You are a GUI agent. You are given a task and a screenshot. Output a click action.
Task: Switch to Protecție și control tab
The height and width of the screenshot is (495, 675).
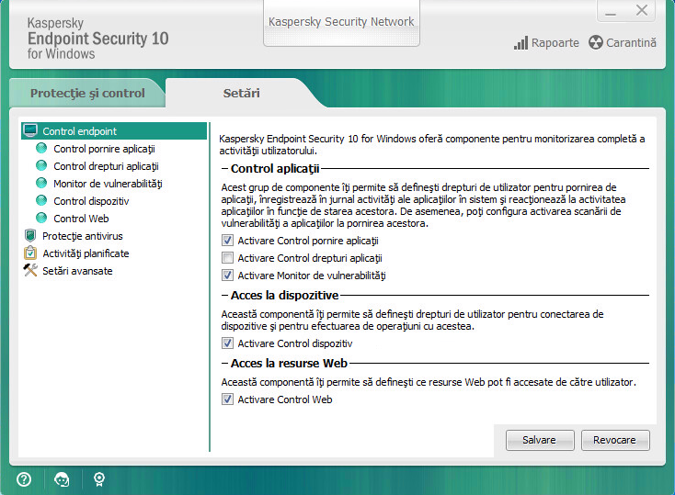click(x=87, y=94)
